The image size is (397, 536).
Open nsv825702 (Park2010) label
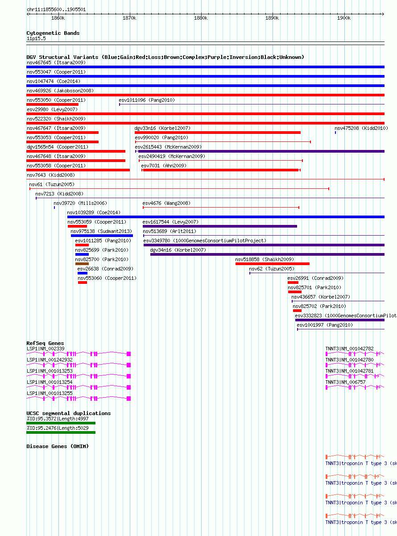319,306
